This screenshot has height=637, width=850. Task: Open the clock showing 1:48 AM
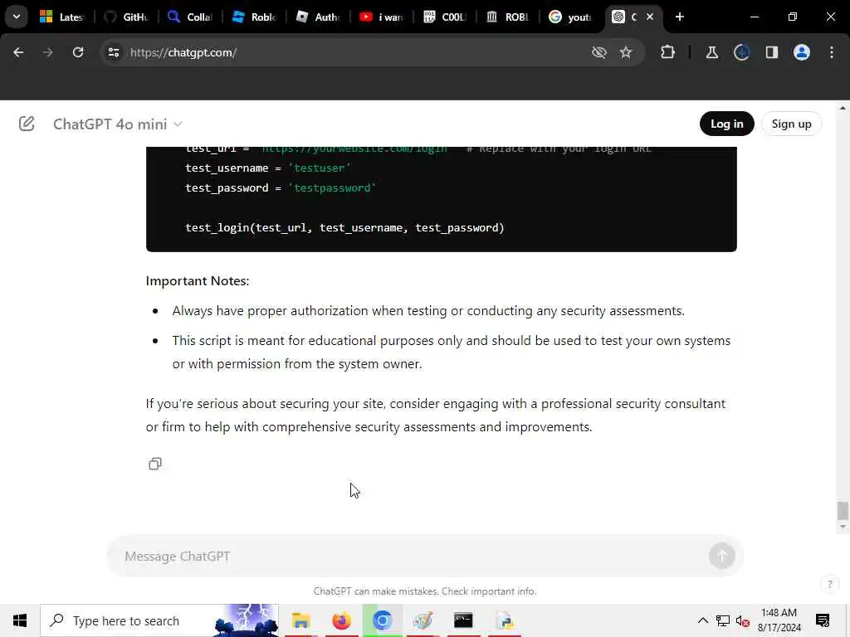pos(779,620)
